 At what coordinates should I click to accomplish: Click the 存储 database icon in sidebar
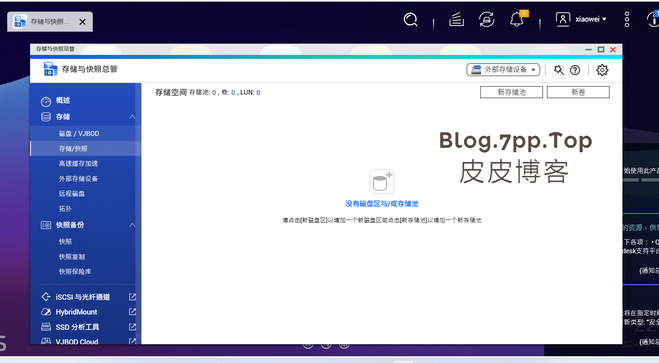46,117
